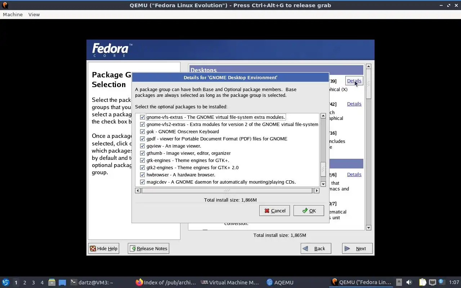Click package list scroll down arrow

click(323, 184)
